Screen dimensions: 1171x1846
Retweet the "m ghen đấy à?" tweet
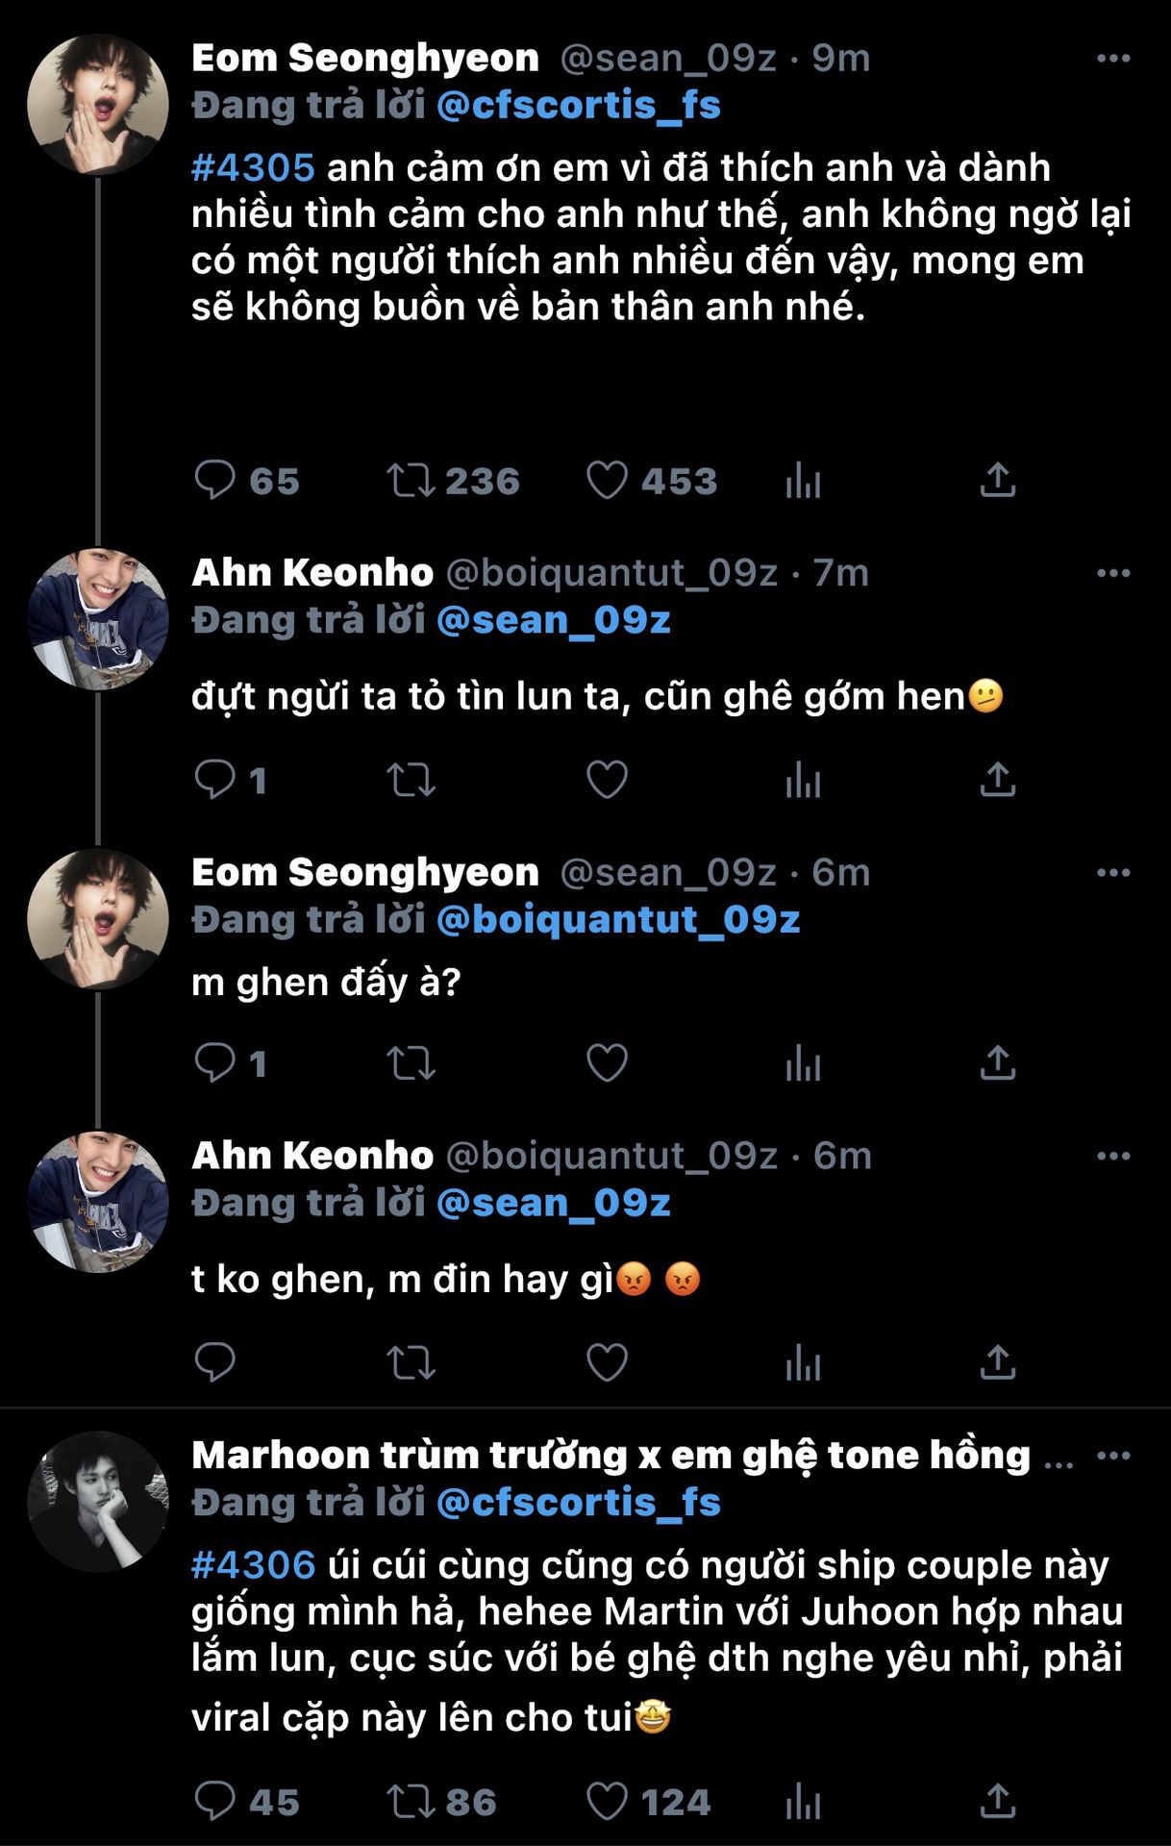[x=411, y=1063]
